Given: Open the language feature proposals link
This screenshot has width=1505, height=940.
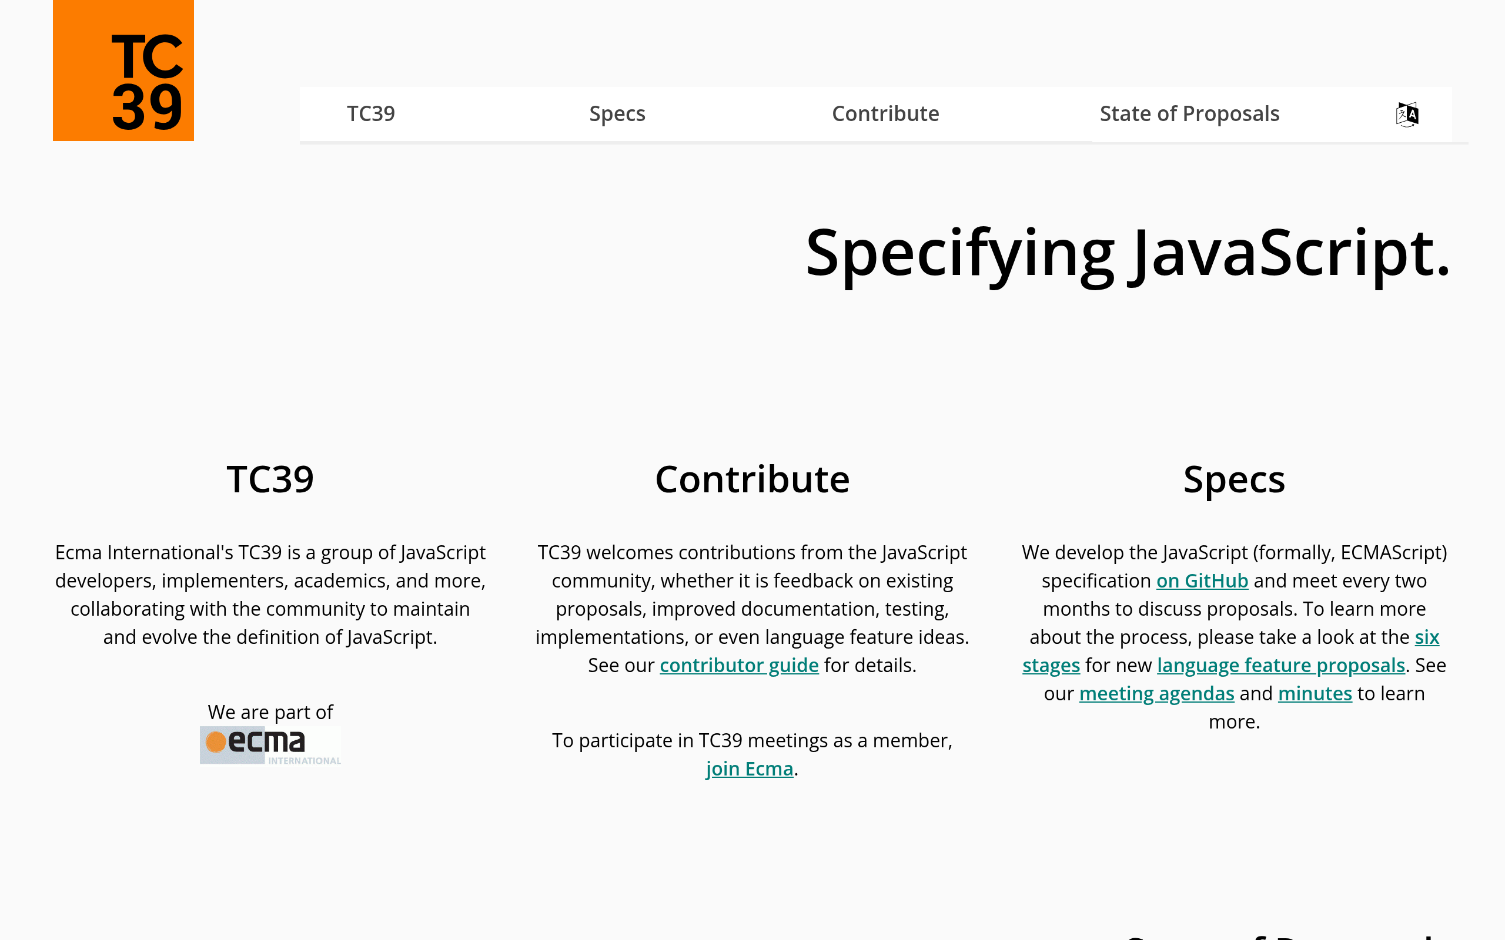Looking at the screenshot, I should point(1281,665).
